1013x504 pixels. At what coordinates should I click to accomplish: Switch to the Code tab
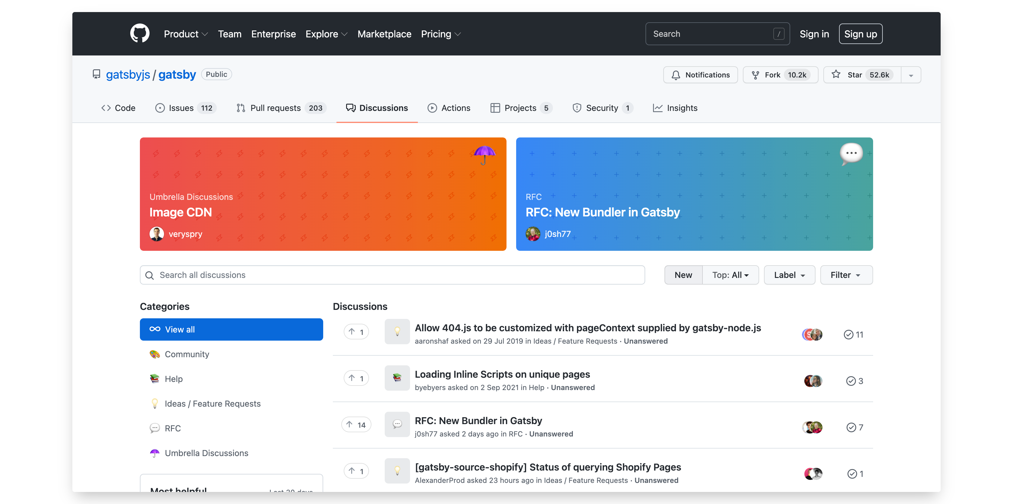coord(118,108)
